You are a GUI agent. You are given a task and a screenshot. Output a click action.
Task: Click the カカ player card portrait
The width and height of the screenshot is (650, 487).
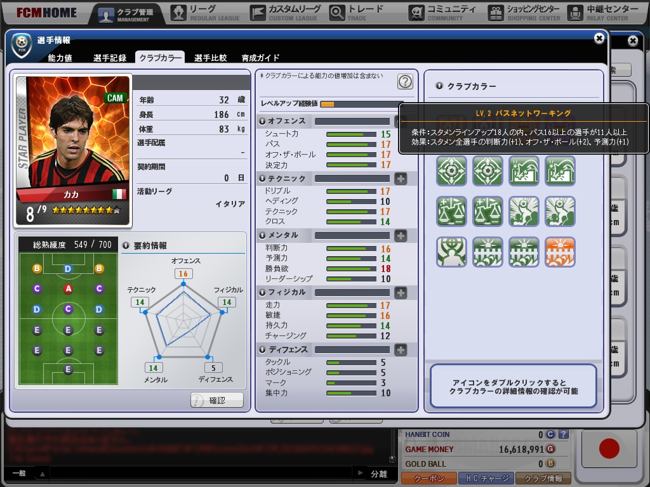73,151
